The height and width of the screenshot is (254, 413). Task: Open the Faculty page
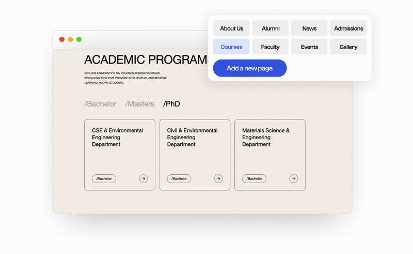pos(270,47)
